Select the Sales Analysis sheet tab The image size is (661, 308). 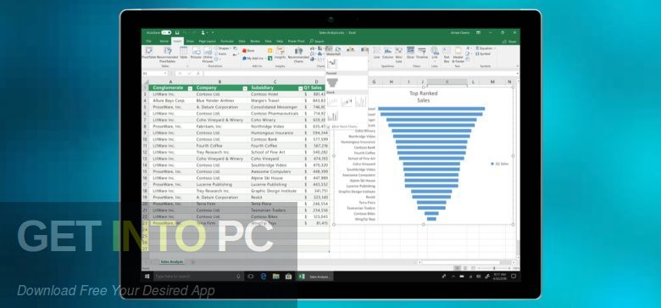[171, 262]
